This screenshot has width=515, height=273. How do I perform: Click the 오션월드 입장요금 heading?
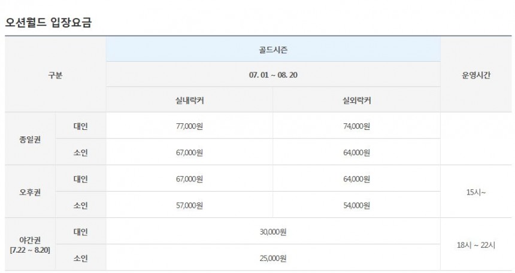(x=49, y=23)
